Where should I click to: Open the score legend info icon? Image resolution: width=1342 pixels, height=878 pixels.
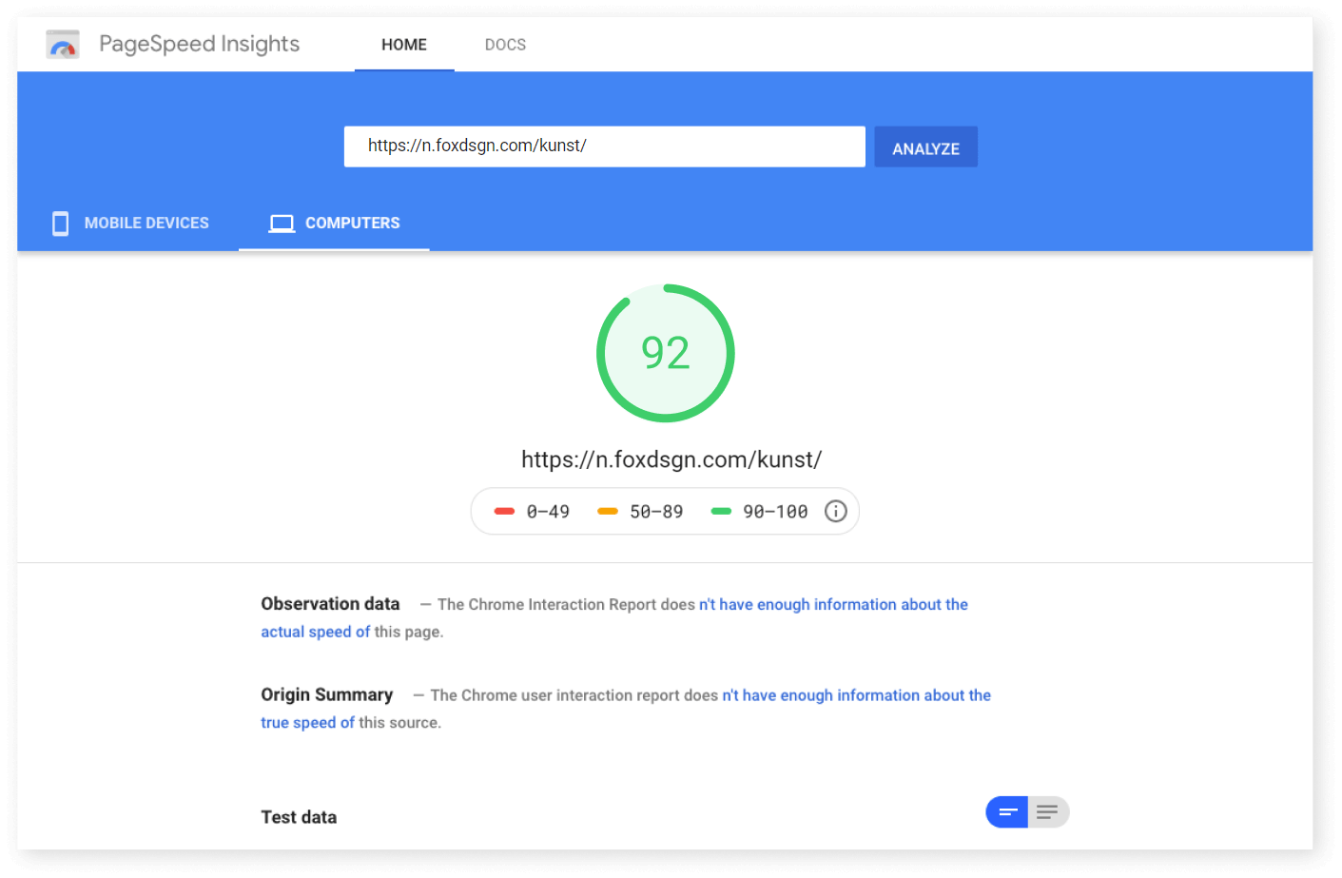click(x=835, y=512)
